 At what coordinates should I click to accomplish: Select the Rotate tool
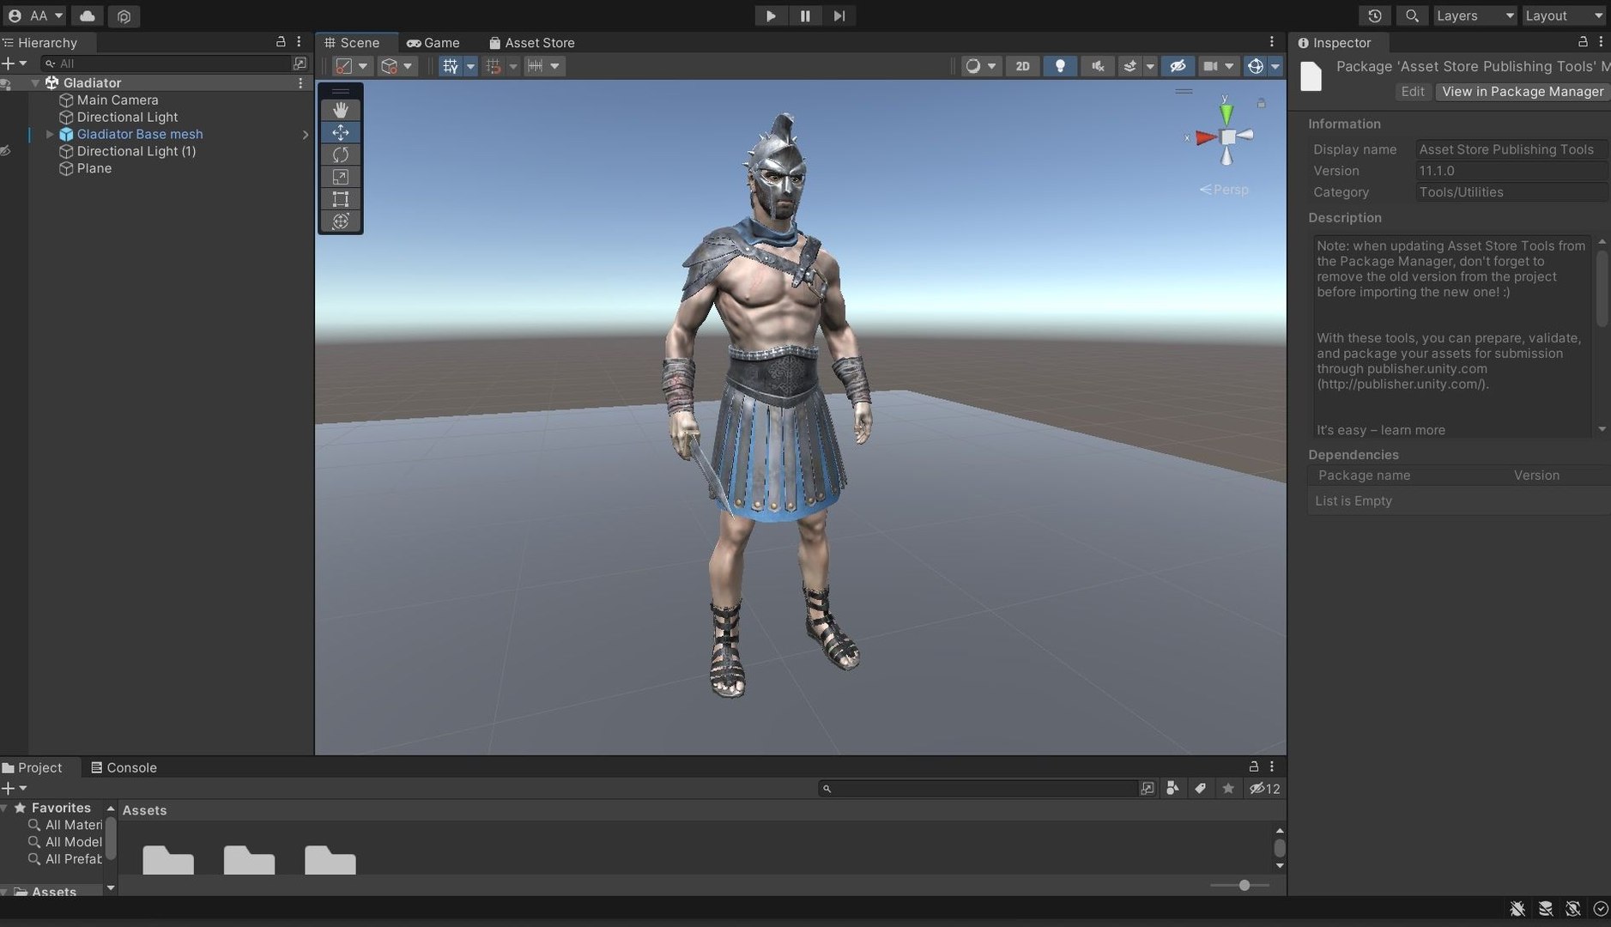[x=341, y=154]
